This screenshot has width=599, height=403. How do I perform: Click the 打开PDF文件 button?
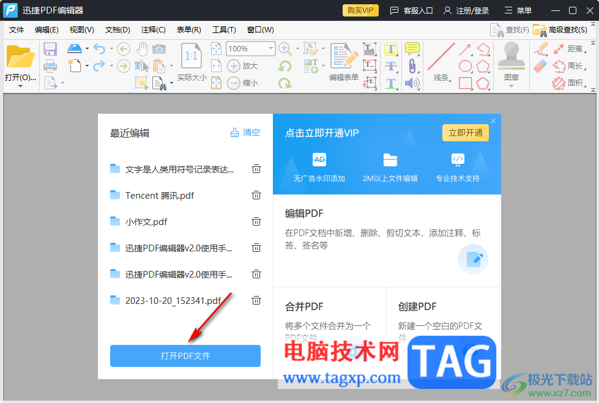185,356
